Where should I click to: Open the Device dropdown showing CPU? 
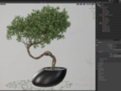117,48
